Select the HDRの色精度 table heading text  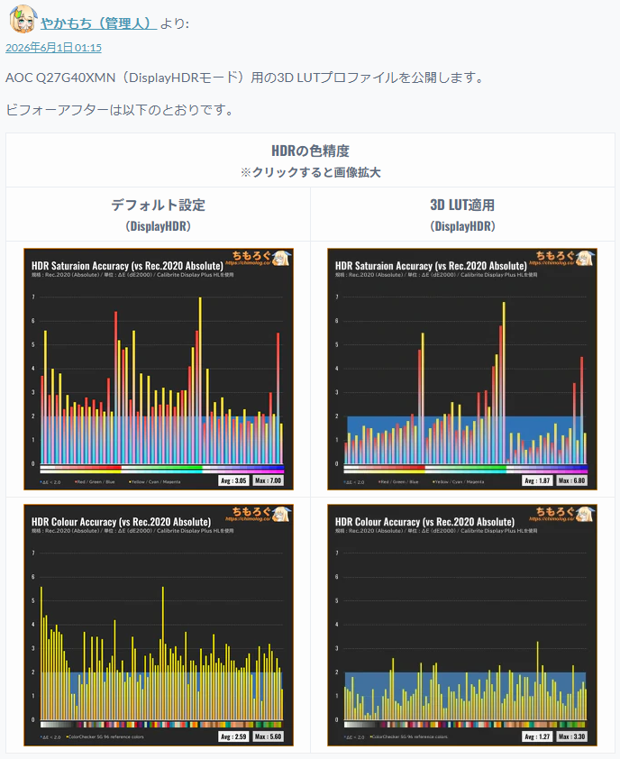[310, 151]
